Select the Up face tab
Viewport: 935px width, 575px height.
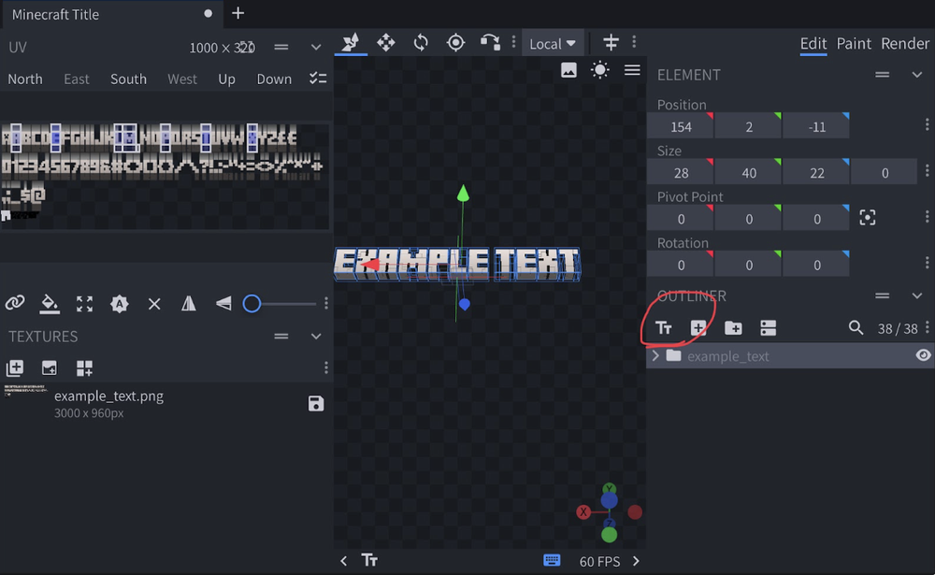coord(226,79)
